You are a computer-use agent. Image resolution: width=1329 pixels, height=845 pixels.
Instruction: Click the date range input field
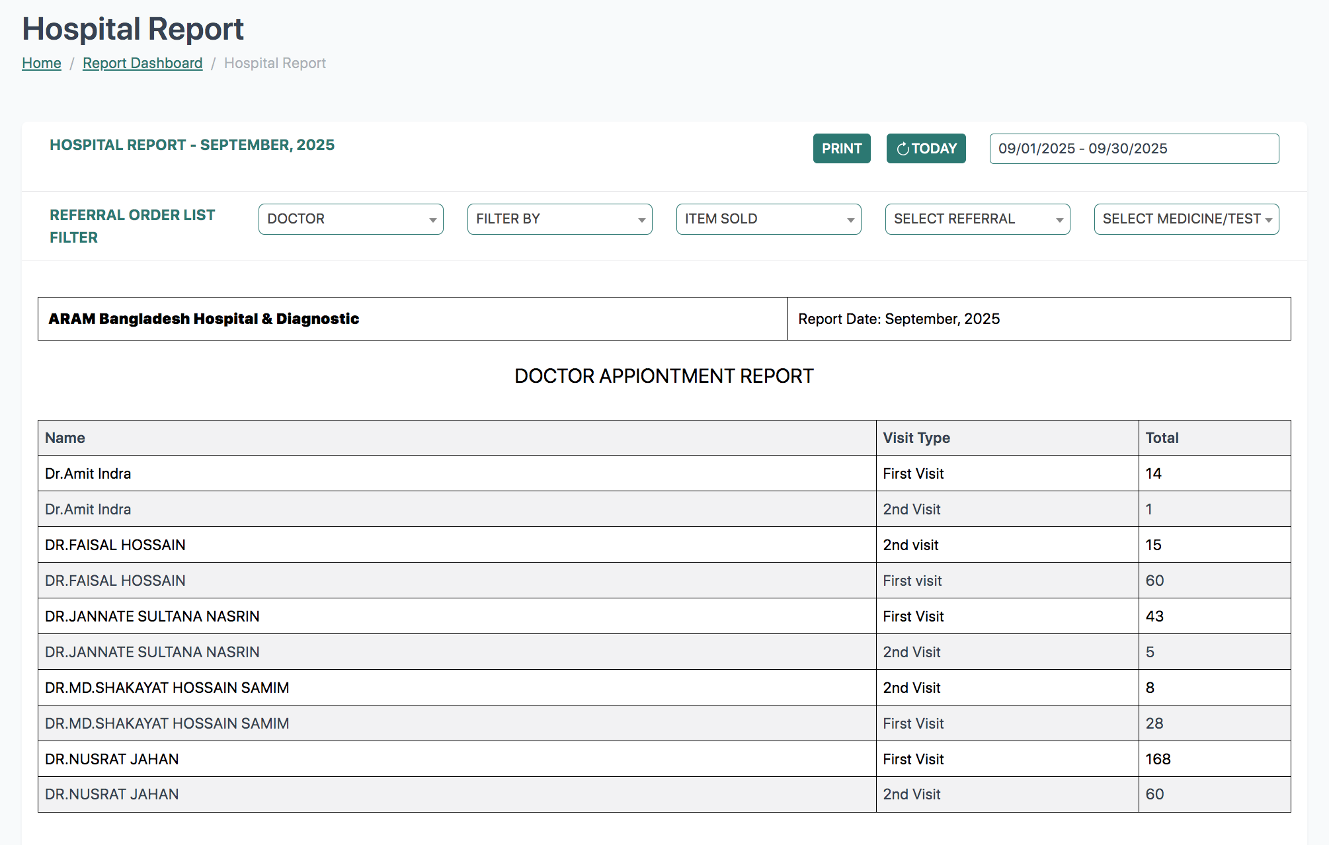pyautogui.click(x=1133, y=149)
